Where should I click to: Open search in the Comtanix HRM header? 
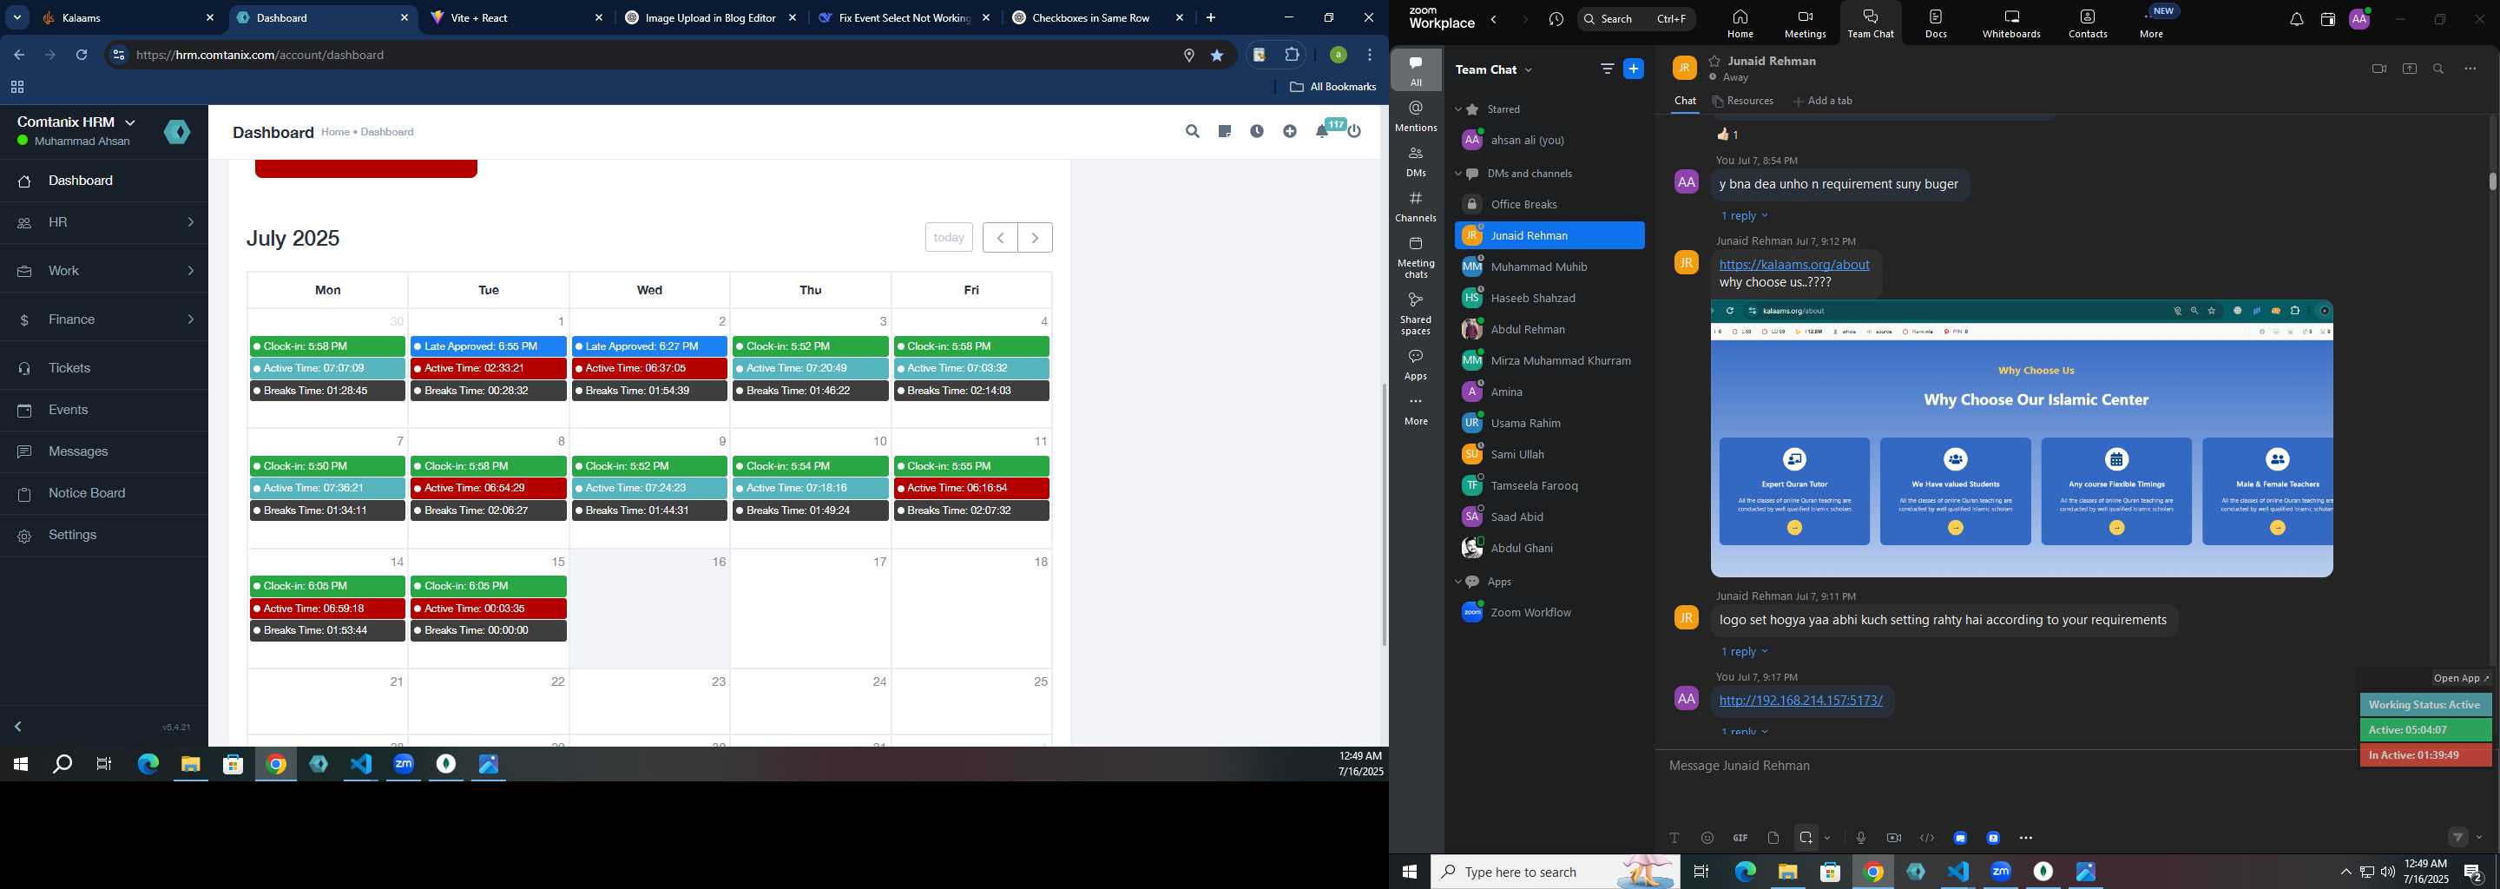click(x=1192, y=132)
